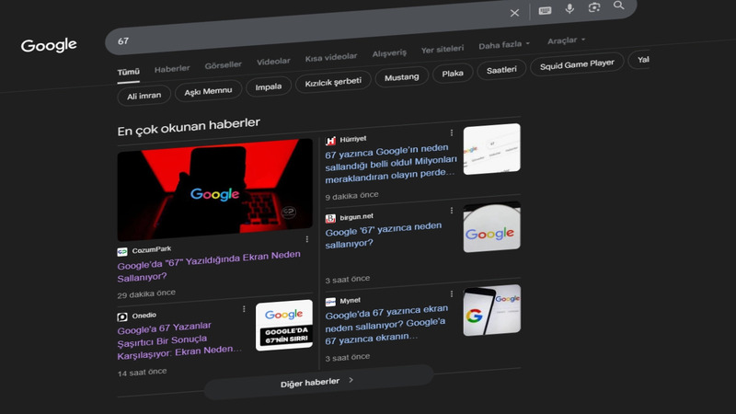This screenshot has width=736, height=414.
Task: Open three-dot menu for Onedio article
Action: [x=244, y=310]
